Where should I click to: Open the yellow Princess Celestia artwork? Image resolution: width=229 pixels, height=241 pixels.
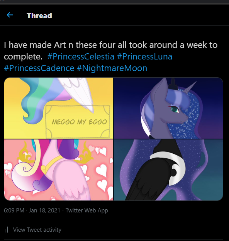59,108
